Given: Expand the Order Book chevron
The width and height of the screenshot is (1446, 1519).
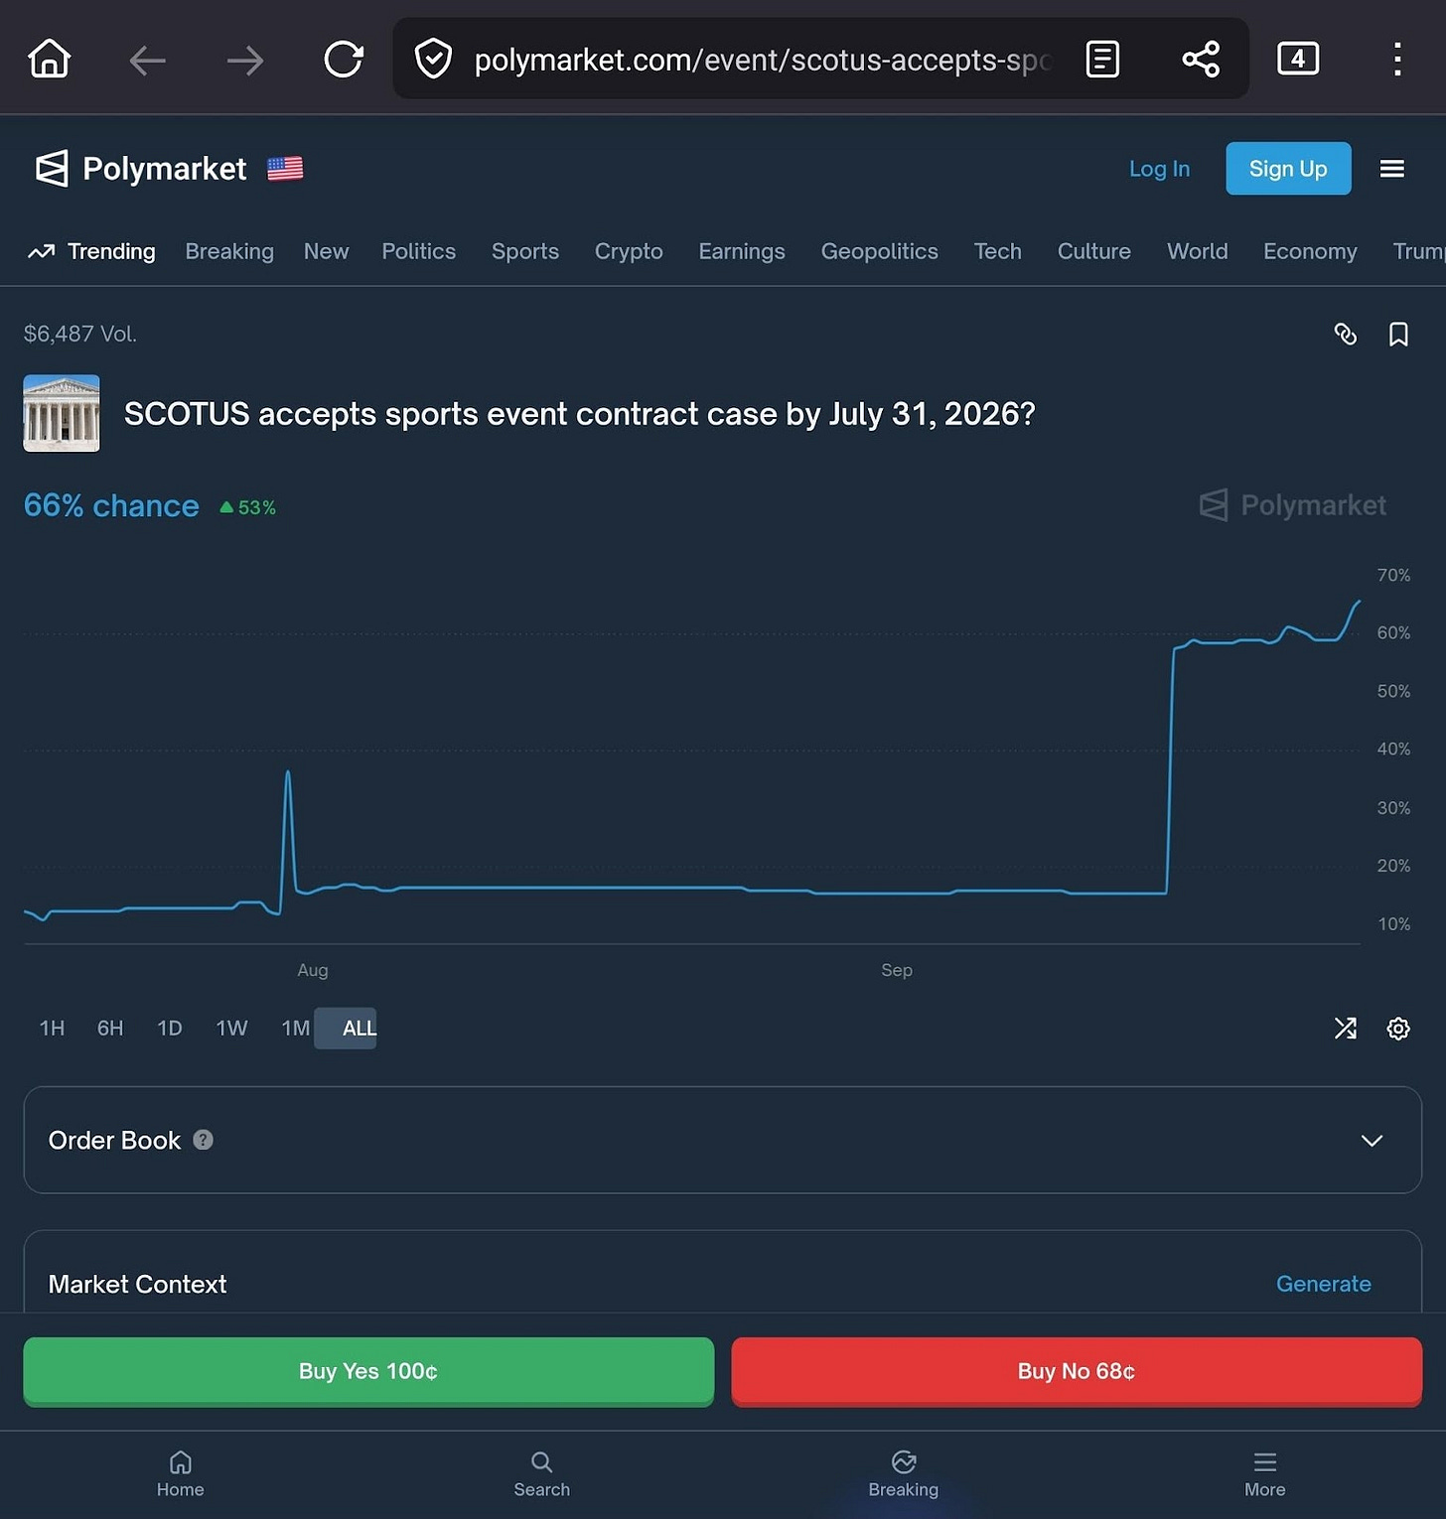Looking at the screenshot, I should pos(1372,1140).
